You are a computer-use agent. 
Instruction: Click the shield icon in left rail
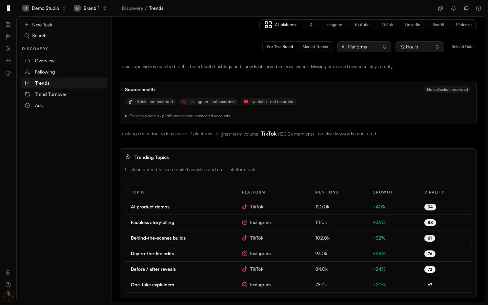click(x=8, y=272)
